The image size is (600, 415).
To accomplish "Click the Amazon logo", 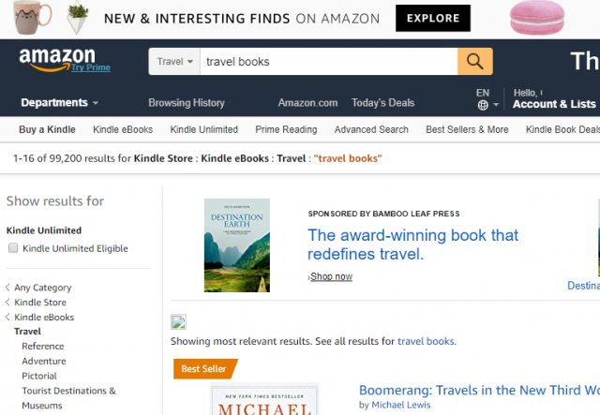I will pos(57,59).
